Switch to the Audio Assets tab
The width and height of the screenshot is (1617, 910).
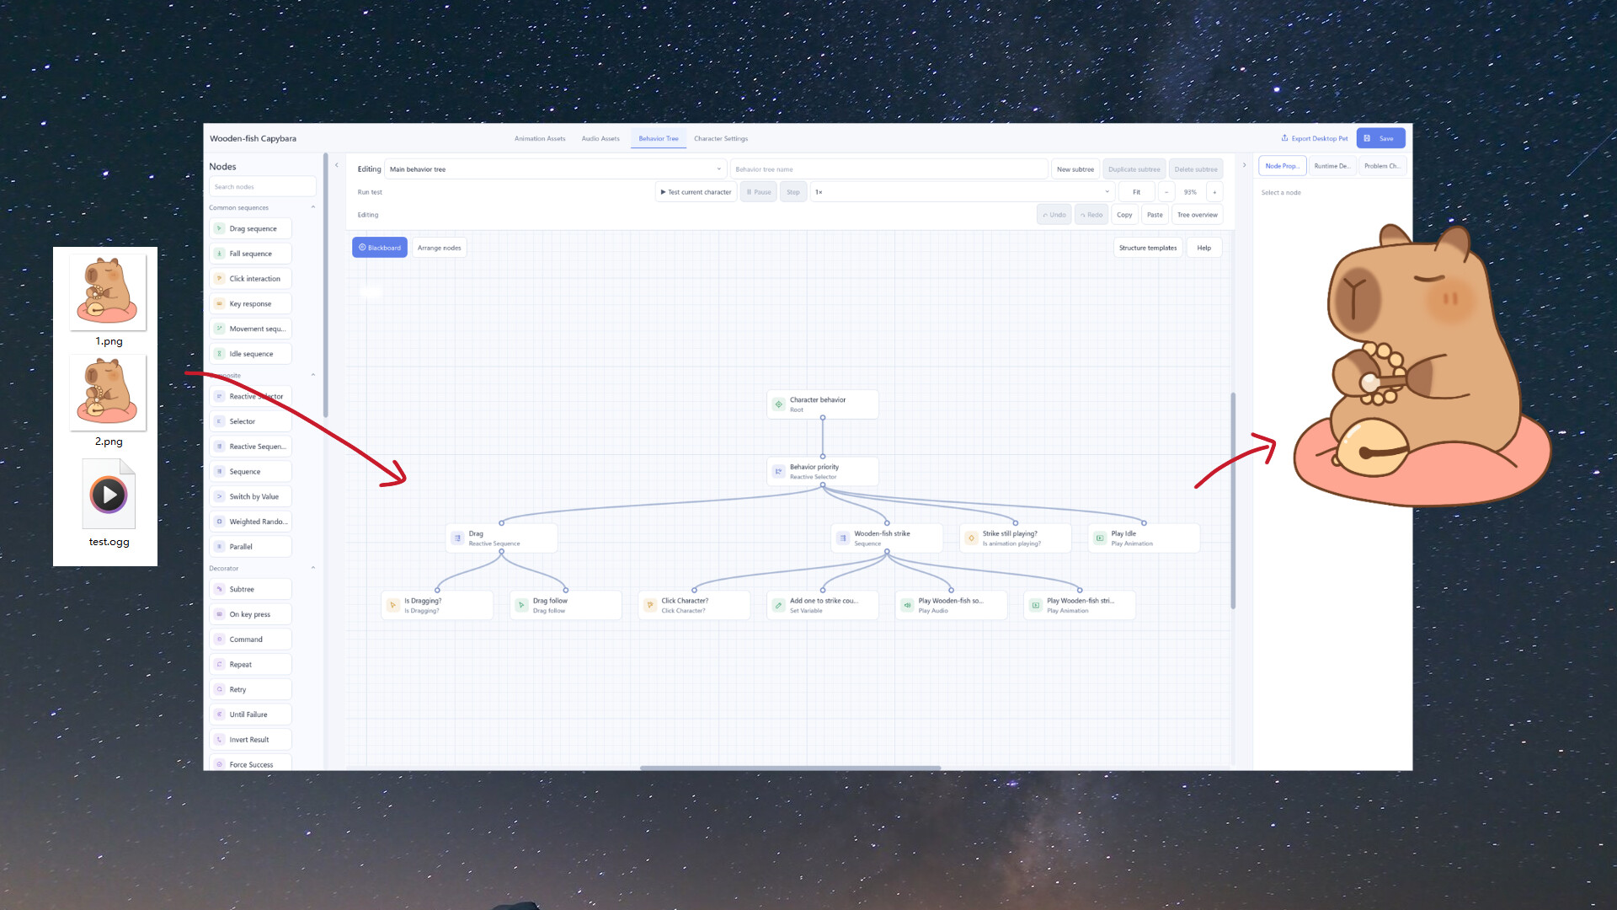[600, 139]
